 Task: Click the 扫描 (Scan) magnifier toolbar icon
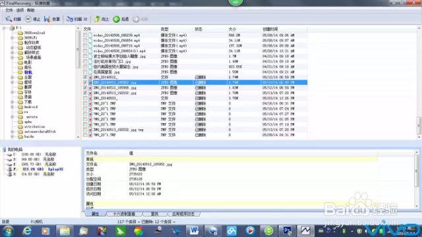click(9, 19)
